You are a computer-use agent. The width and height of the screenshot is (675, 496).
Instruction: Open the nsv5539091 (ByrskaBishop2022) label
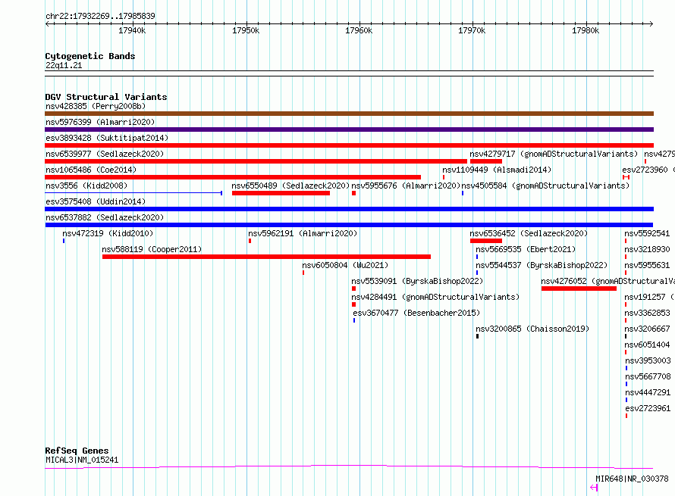pyautogui.click(x=417, y=281)
